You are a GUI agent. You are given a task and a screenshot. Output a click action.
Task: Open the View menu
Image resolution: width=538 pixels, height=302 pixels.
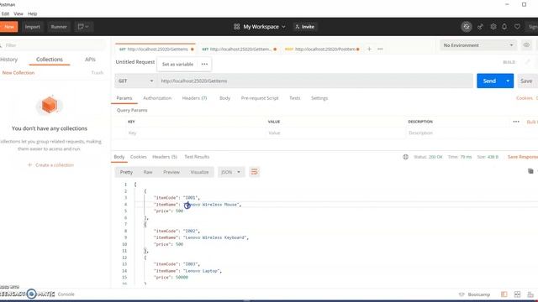18,13
